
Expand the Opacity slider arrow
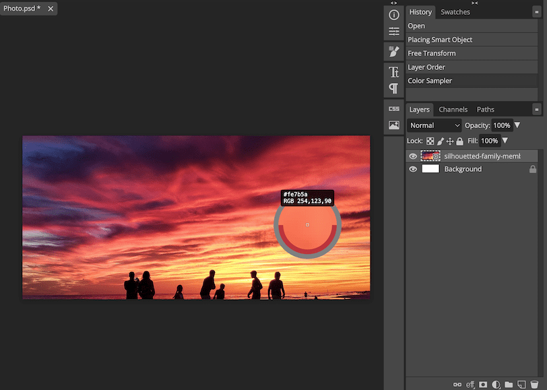pos(517,125)
